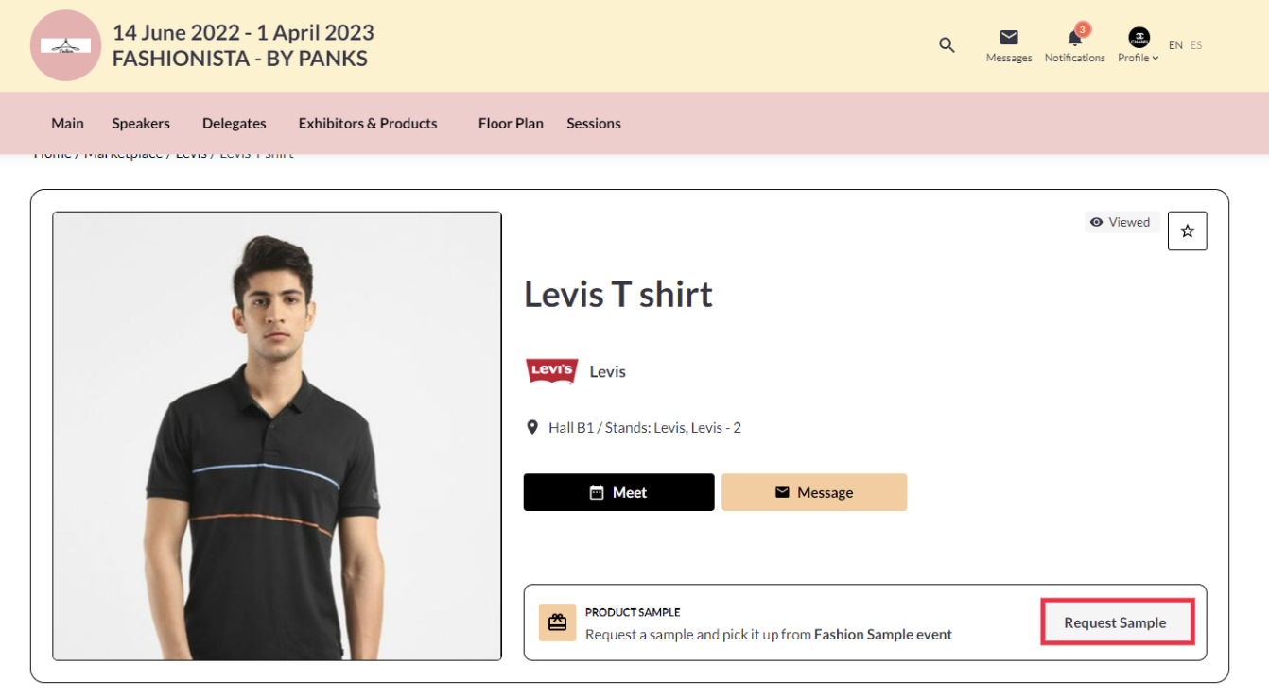
Task: Click the search magnifier icon
Action: (947, 45)
